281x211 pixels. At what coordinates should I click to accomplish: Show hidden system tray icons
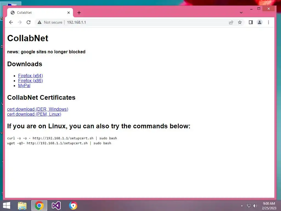point(242,206)
